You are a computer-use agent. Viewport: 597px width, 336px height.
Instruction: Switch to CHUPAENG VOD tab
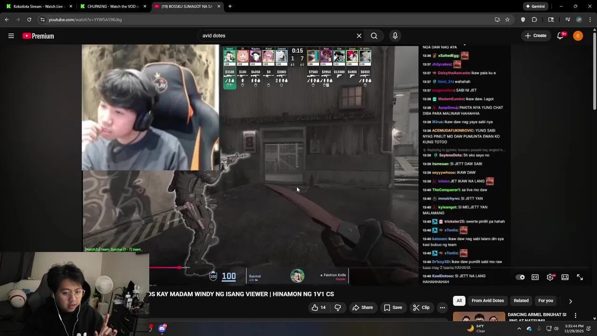(x=113, y=7)
